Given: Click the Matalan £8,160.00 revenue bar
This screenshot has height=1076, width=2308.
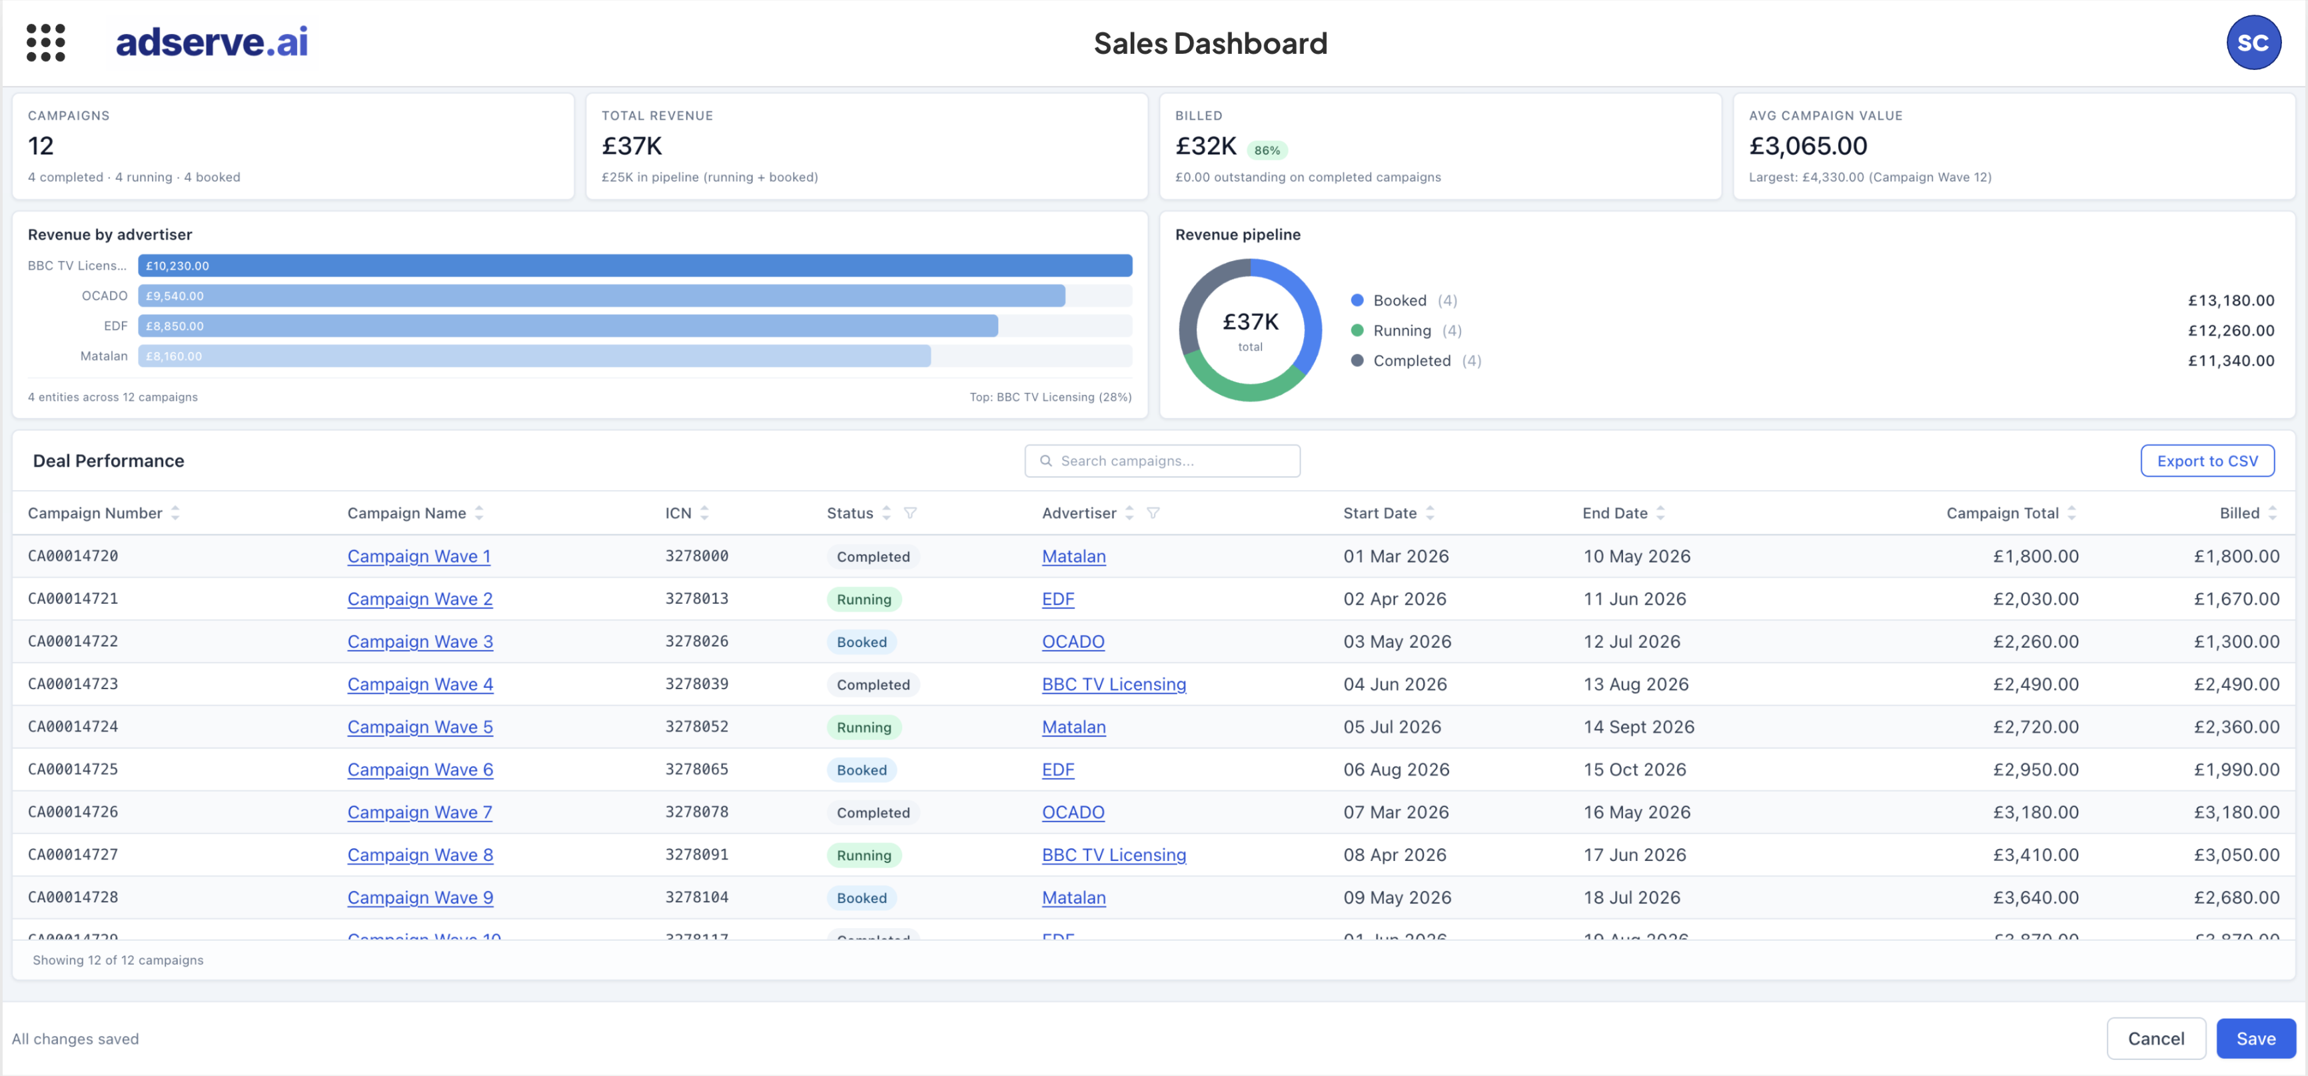Looking at the screenshot, I should [534, 356].
